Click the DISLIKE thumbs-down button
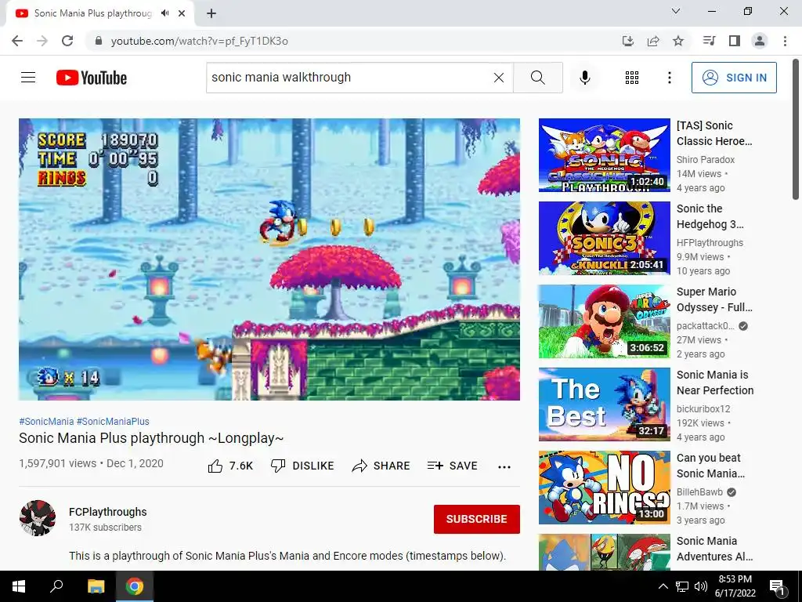The image size is (802, 602). coord(302,466)
